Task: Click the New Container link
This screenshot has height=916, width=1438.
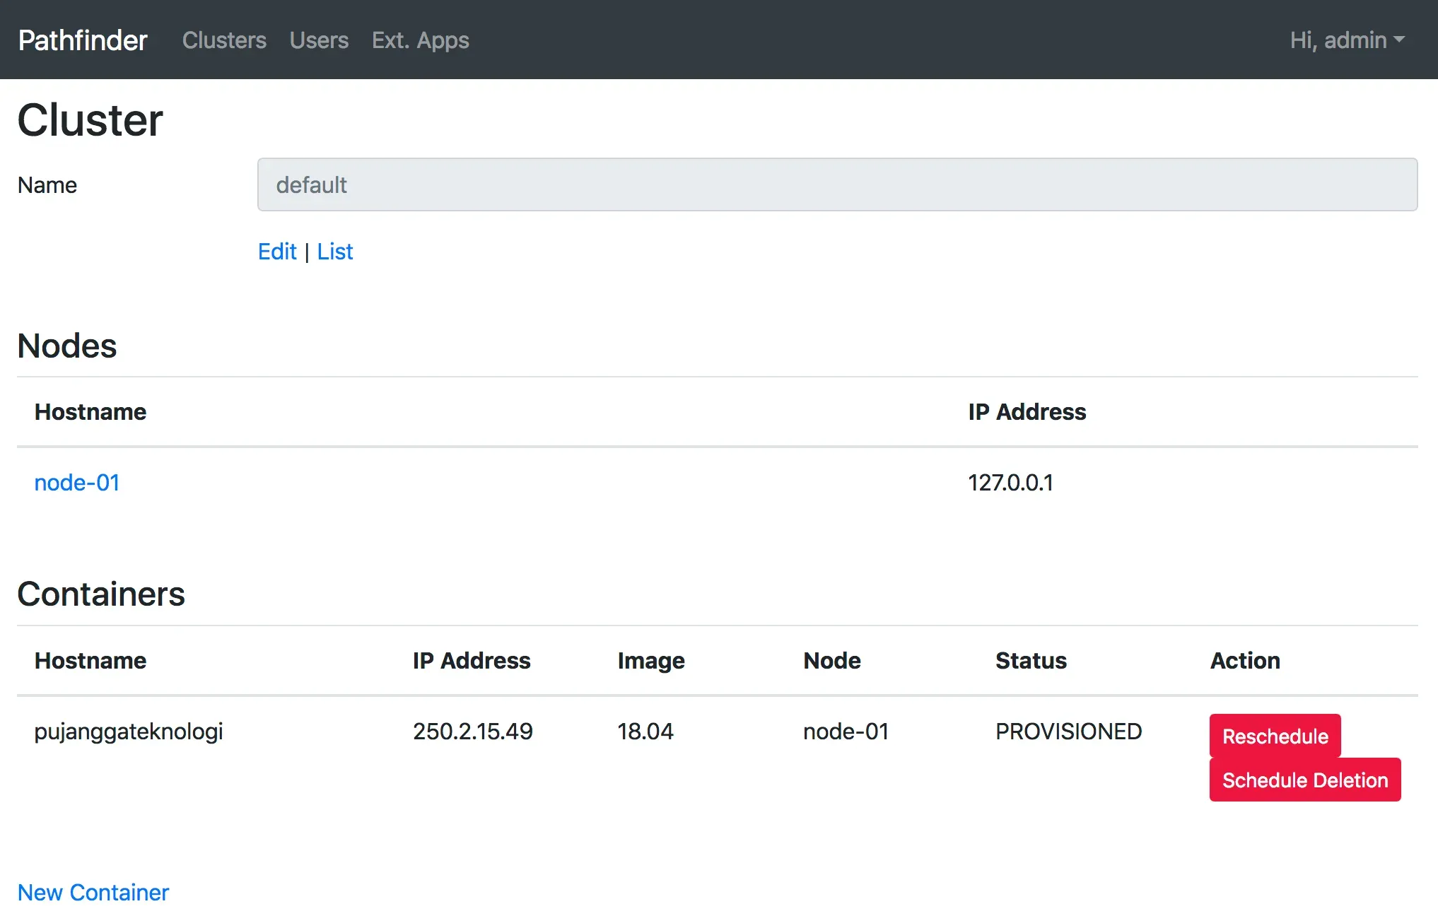Action: [93, 893]
